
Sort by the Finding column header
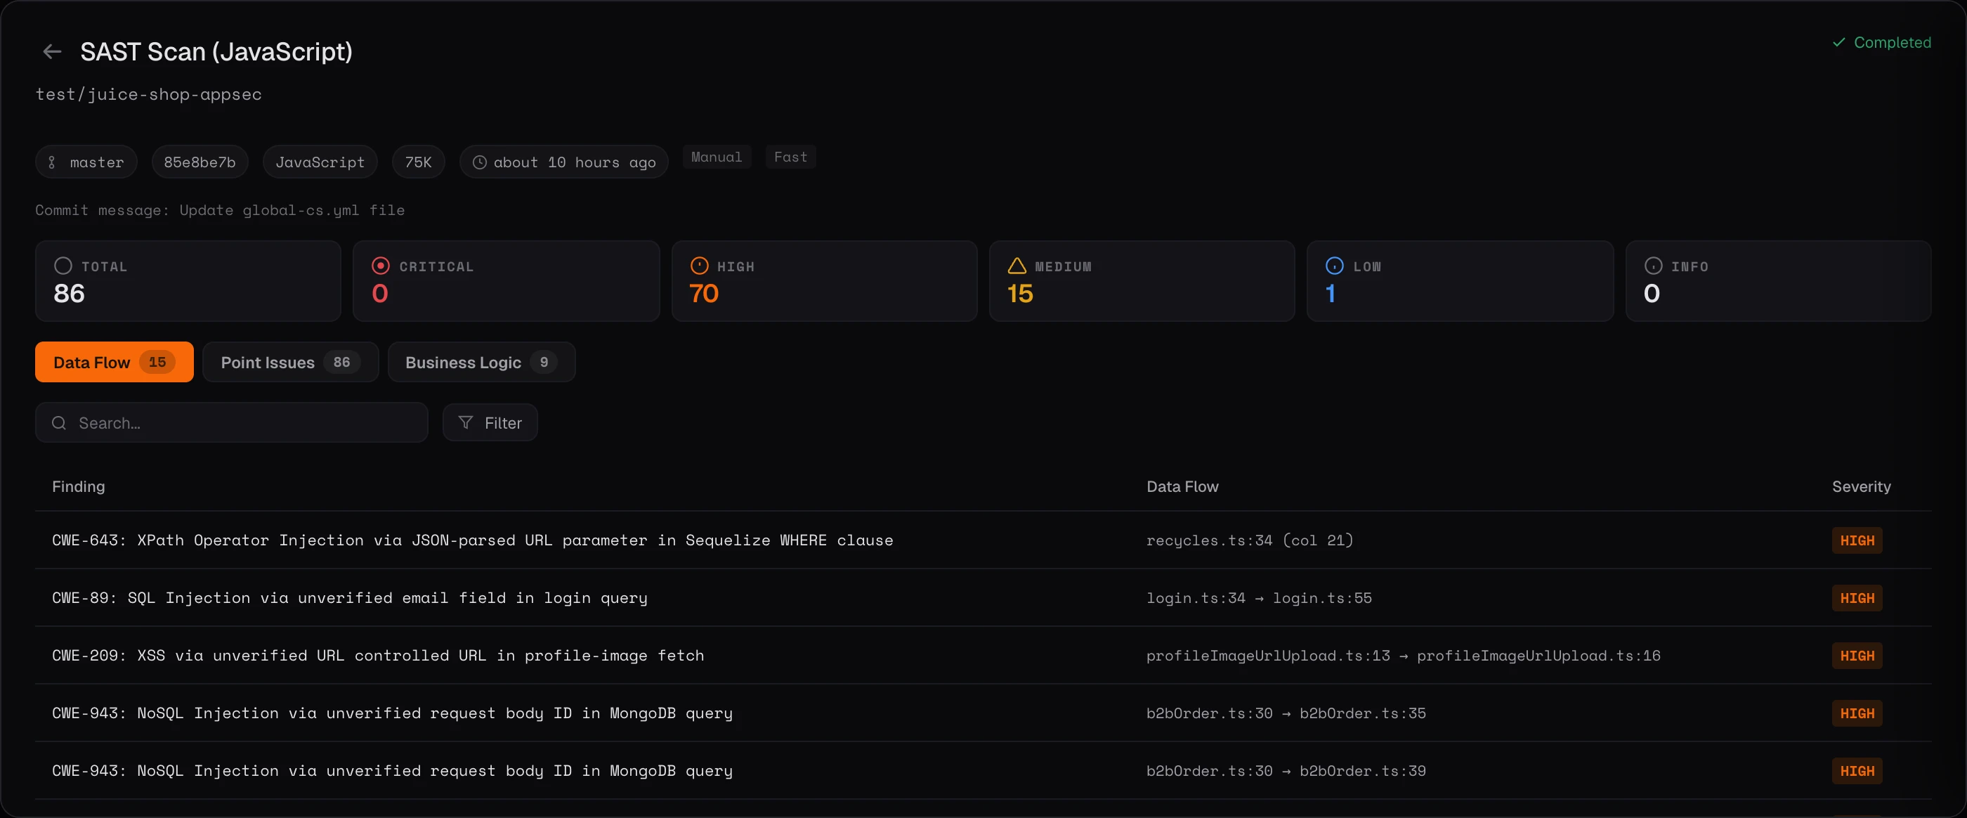[79, 486]
